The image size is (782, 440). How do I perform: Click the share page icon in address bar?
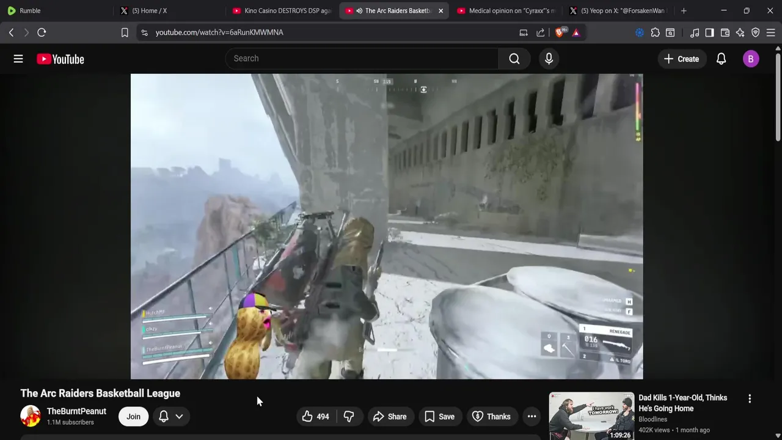[541, 32]
